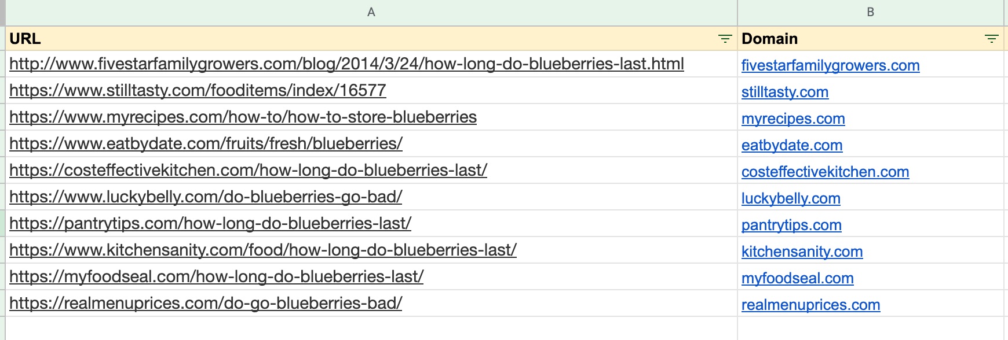Open fivestarfamilygrowers.com blog URL link
This screenshot has height=340, width=1008.
click(x=346, y=64)
